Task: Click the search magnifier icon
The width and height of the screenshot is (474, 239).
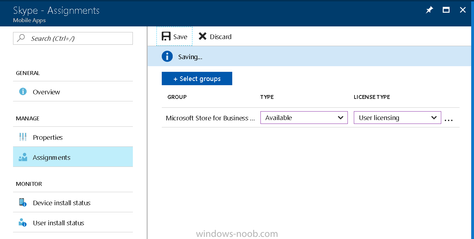Action: coord(21,38)
